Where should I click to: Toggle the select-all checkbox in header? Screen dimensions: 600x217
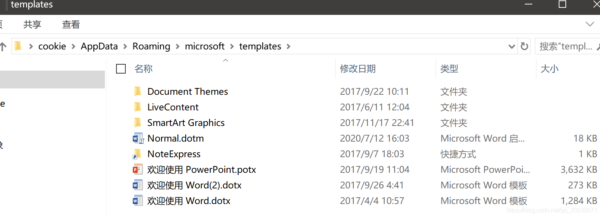[x=121, y=69]
